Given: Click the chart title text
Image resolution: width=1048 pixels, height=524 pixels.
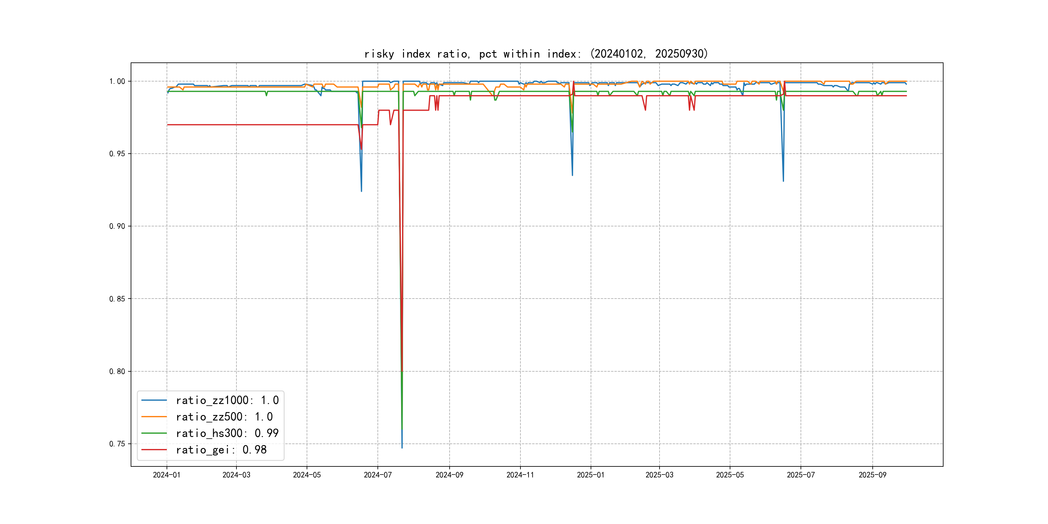Looking at the screenshot, I should 536,54.
